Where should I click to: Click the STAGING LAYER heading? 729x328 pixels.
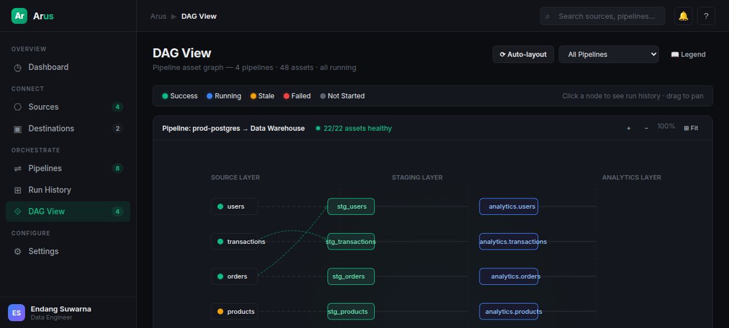(x=417, y=177)
